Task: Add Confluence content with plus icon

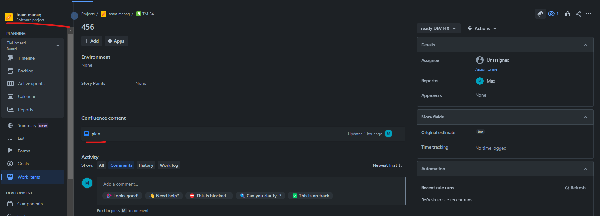Action: [402, 118]
